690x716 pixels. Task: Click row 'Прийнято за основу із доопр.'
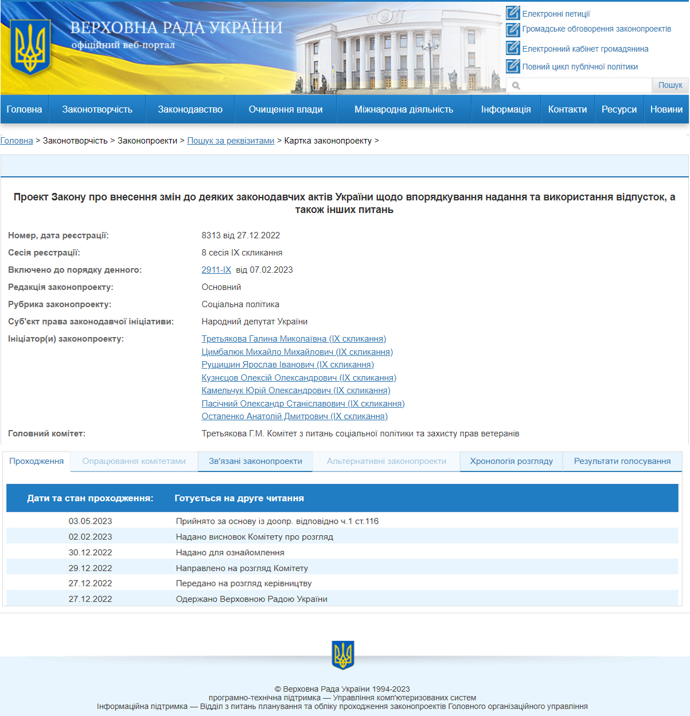pos(342,521)
